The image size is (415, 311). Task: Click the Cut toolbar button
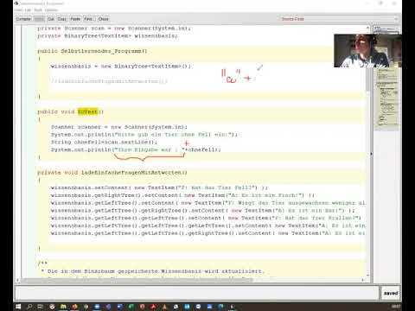[x=51, y=19]
